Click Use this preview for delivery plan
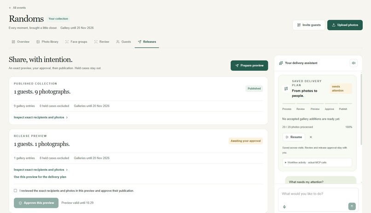Image resolution: width=371 pixels, height=213 pixels. point(40,177)
